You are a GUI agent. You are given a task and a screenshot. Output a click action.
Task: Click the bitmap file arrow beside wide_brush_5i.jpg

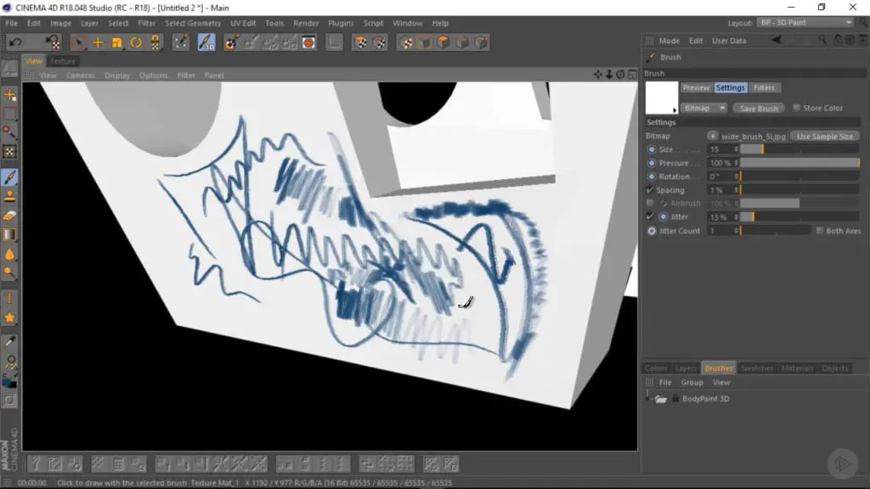point(713,136)
